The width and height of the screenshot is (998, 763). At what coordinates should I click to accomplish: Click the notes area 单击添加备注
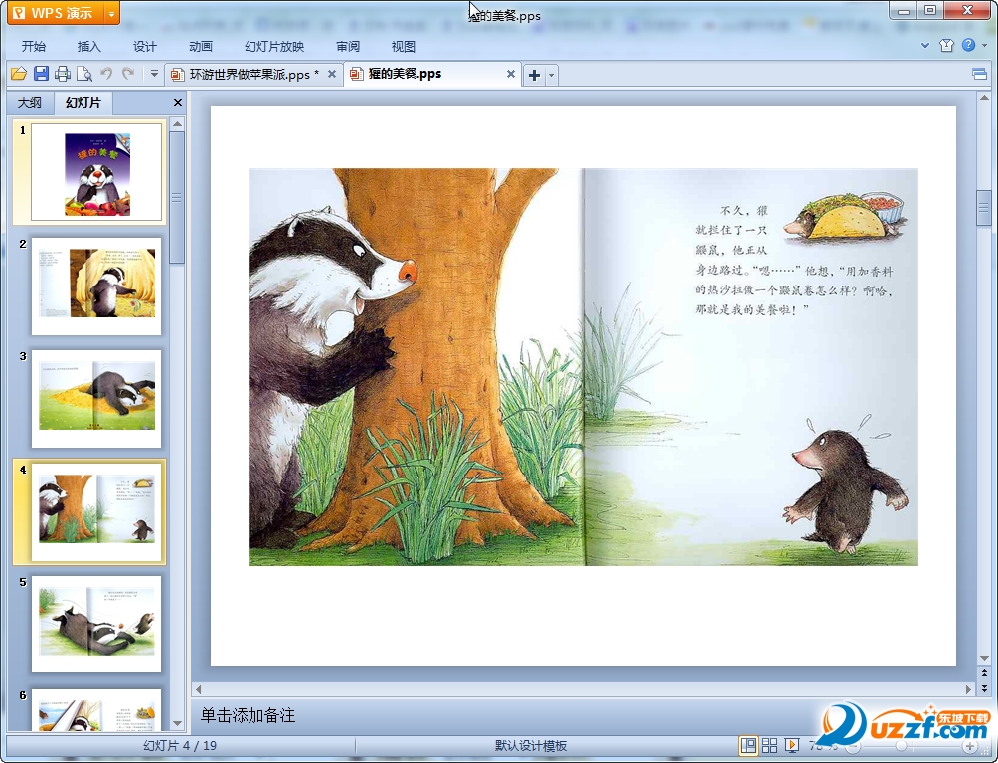tap(249, 716)
